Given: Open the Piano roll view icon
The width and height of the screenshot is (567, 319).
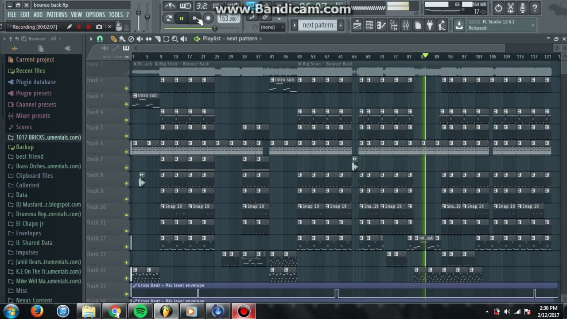Looking at the screenshot, I should (x=381, y=26).
